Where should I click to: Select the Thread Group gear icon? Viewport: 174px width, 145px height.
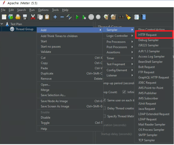12,29
